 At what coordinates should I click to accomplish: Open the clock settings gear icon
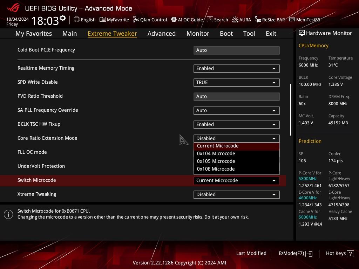(63, 18)
